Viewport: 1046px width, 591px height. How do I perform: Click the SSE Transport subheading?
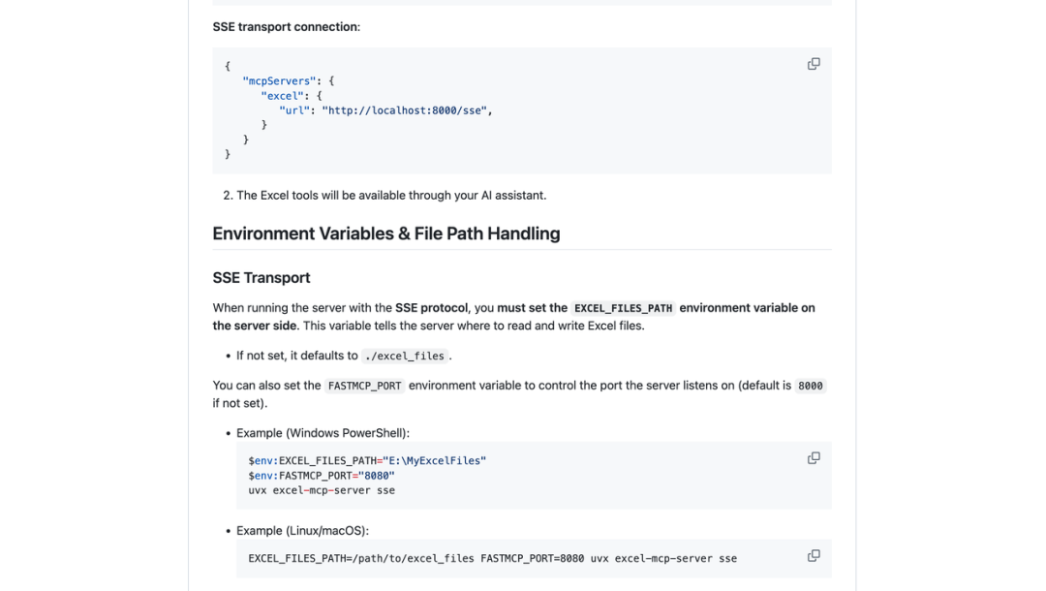click(261, 278)
